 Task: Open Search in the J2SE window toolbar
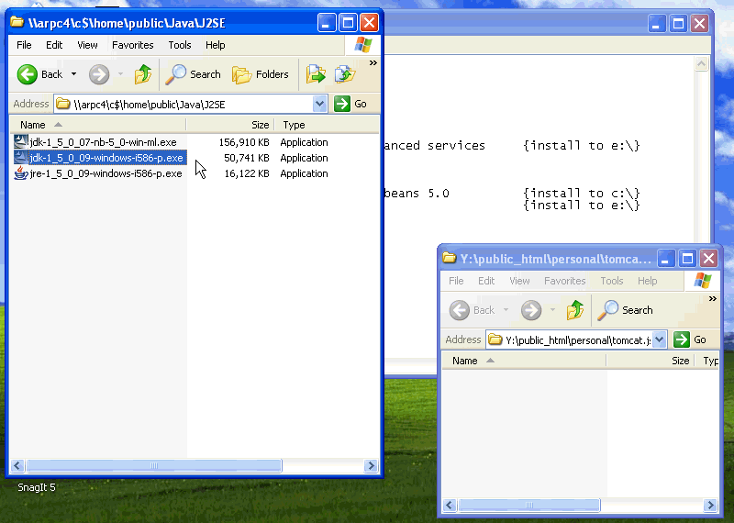click(x=194, y=74)
